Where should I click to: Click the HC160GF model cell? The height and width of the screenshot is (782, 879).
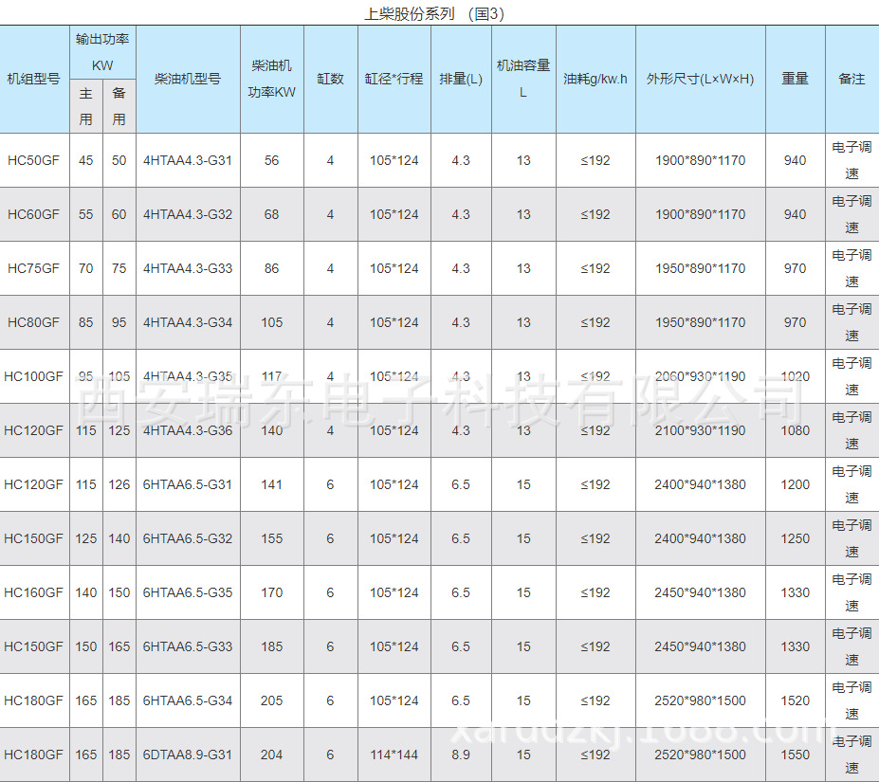point(33,592)
